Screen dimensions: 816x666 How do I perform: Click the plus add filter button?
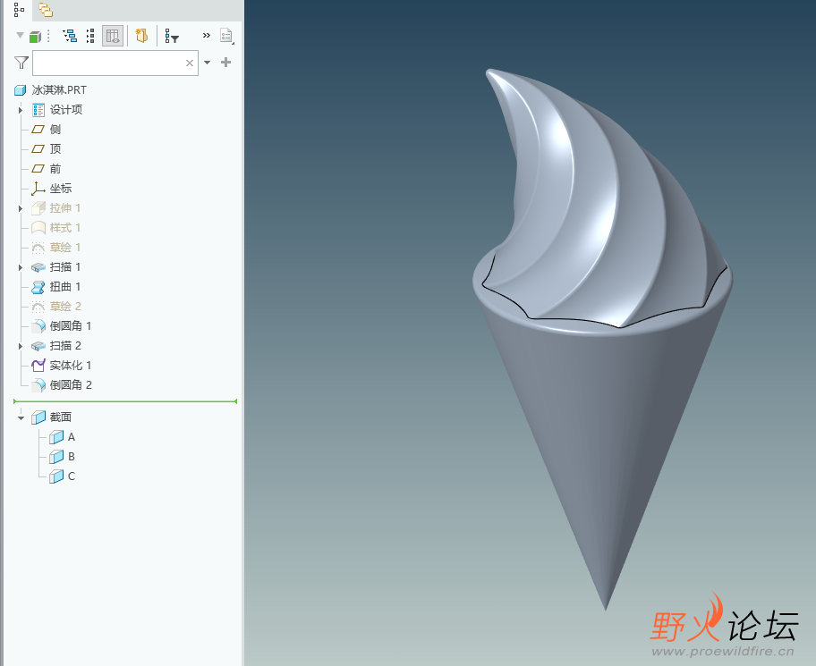click(225, 63)
